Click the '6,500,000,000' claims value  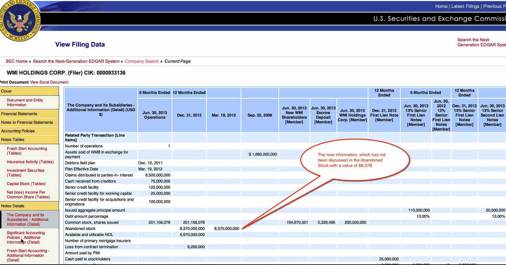click(x=158, y=175)
